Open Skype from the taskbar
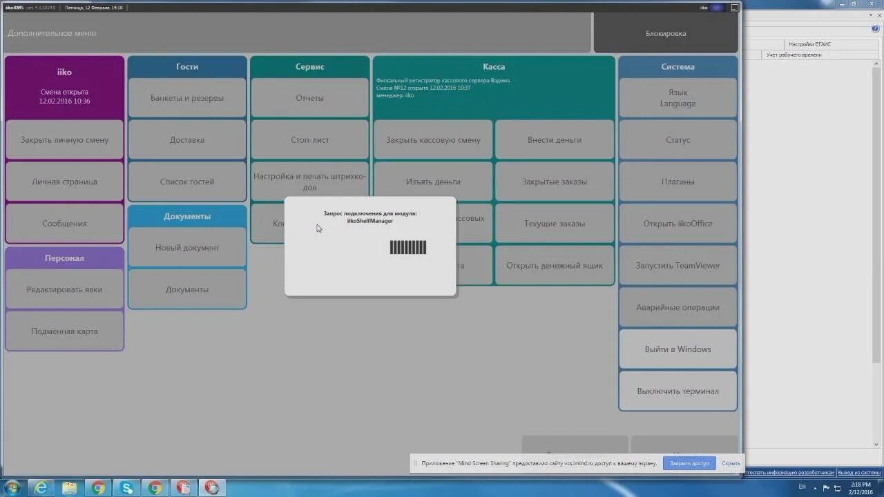 pyautogui.click(x=126, y=488)
